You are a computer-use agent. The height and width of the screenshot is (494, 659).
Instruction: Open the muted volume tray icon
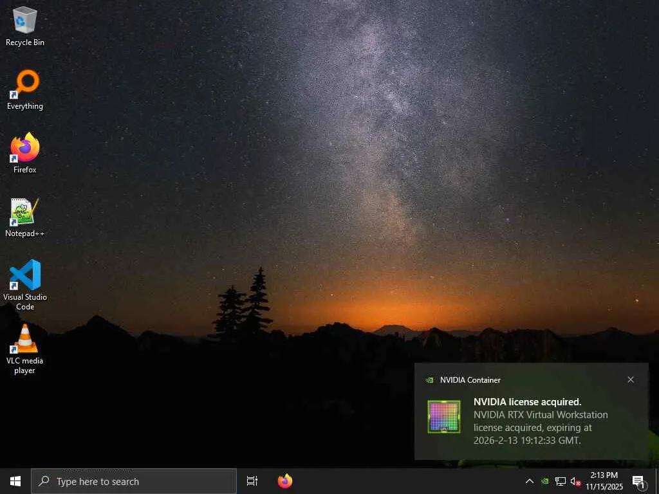coord(575,481)
